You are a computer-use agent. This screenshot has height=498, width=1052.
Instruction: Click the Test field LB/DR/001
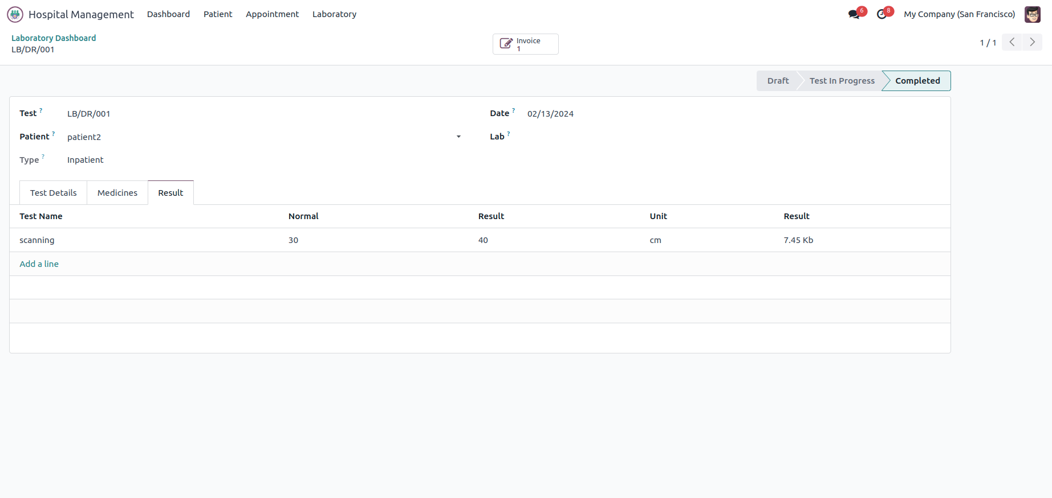point(89,114)
